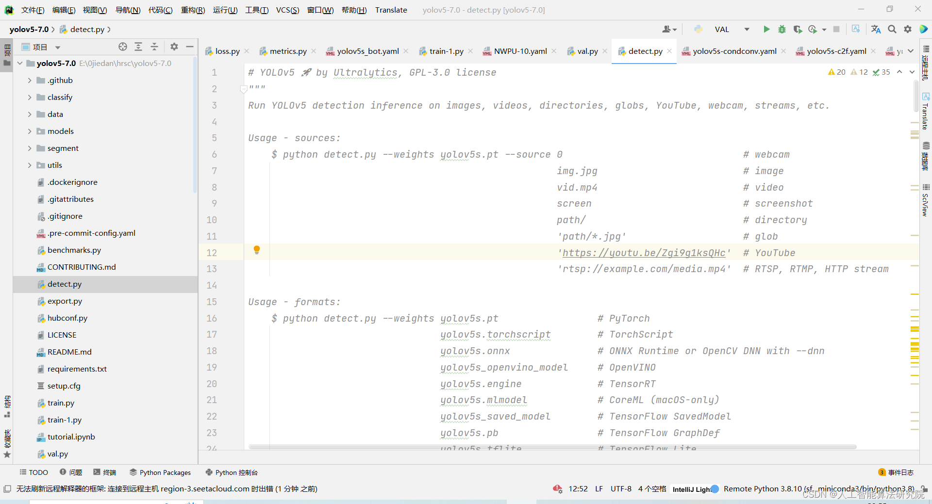
Task: Open the user account icon
Action: click(x=669, y=29)
